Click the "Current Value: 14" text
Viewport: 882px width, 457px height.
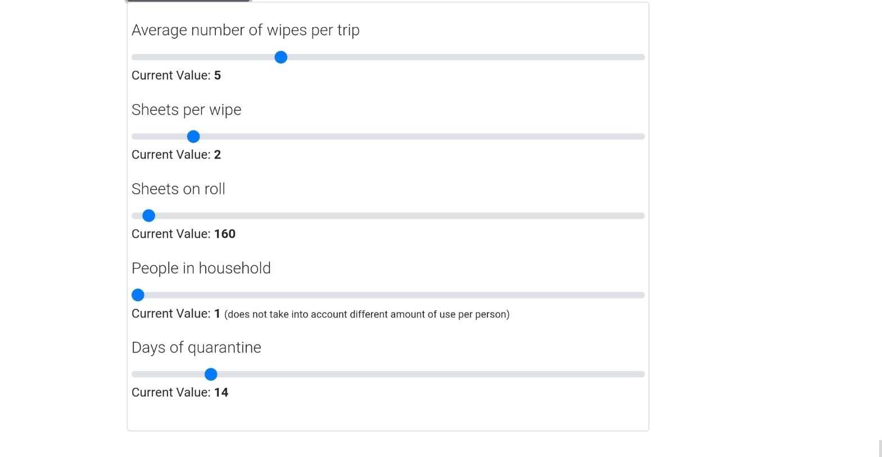coord(180,392)
